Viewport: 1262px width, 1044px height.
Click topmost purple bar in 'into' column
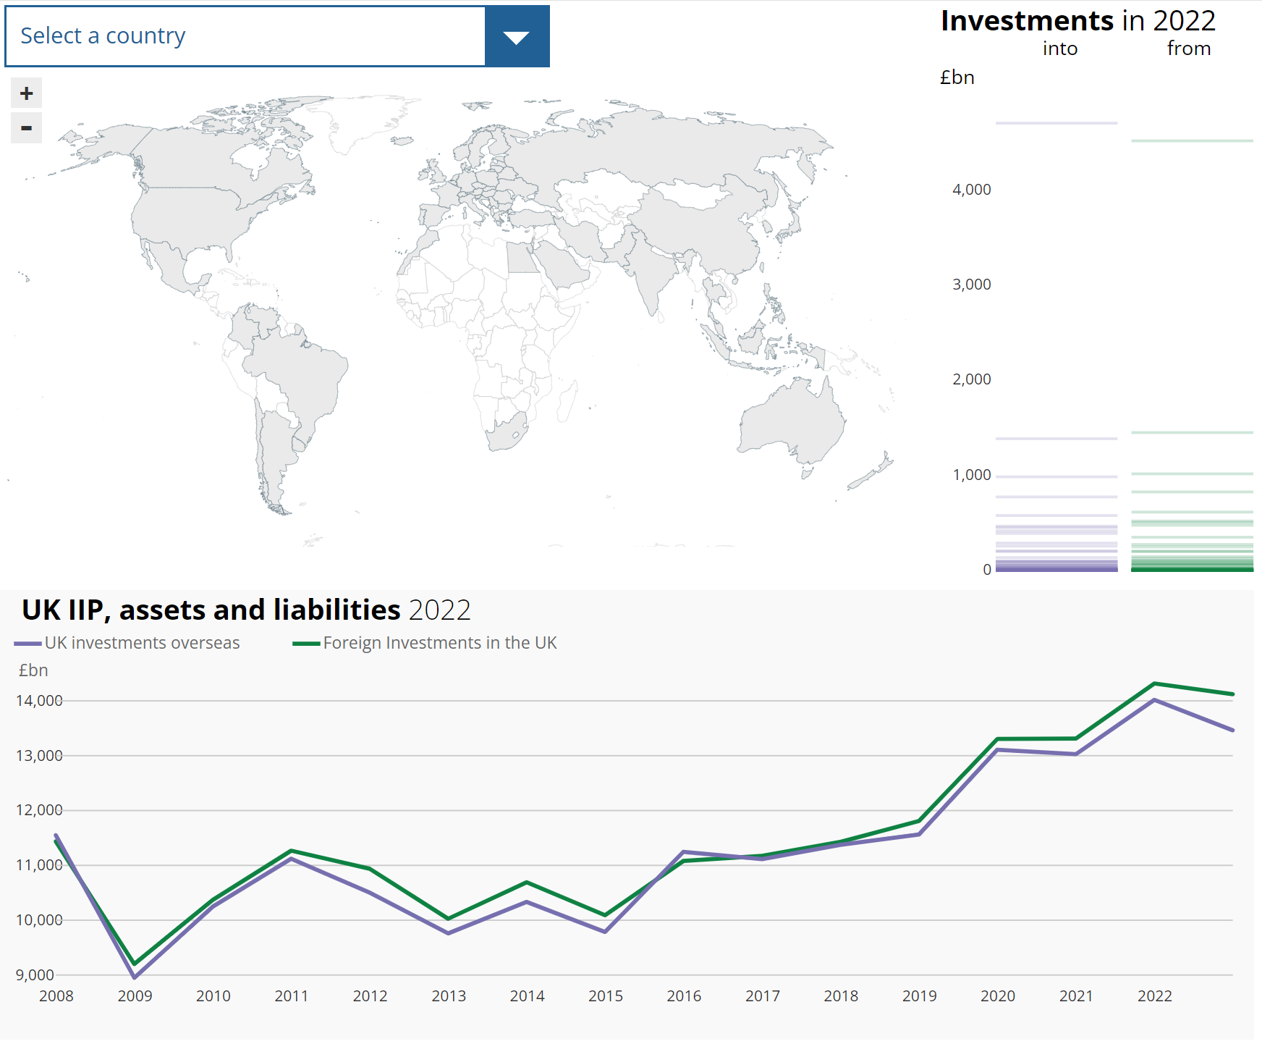pyautogui.click(x=1056, y=123)
